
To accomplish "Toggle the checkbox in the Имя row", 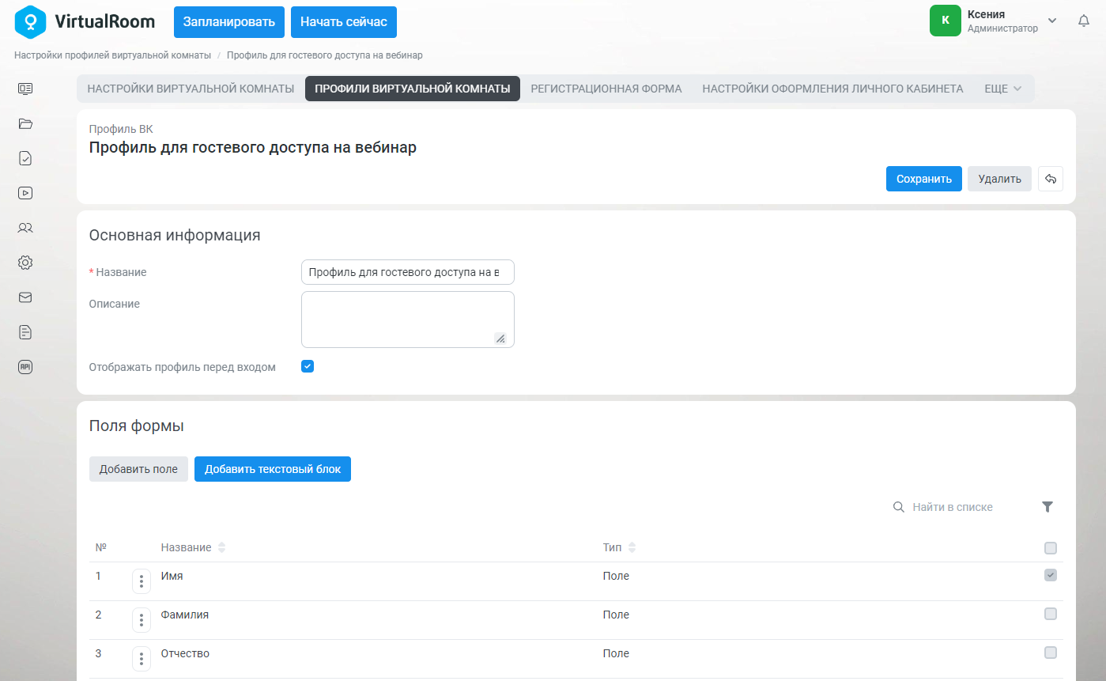I will coord(1051,575).
